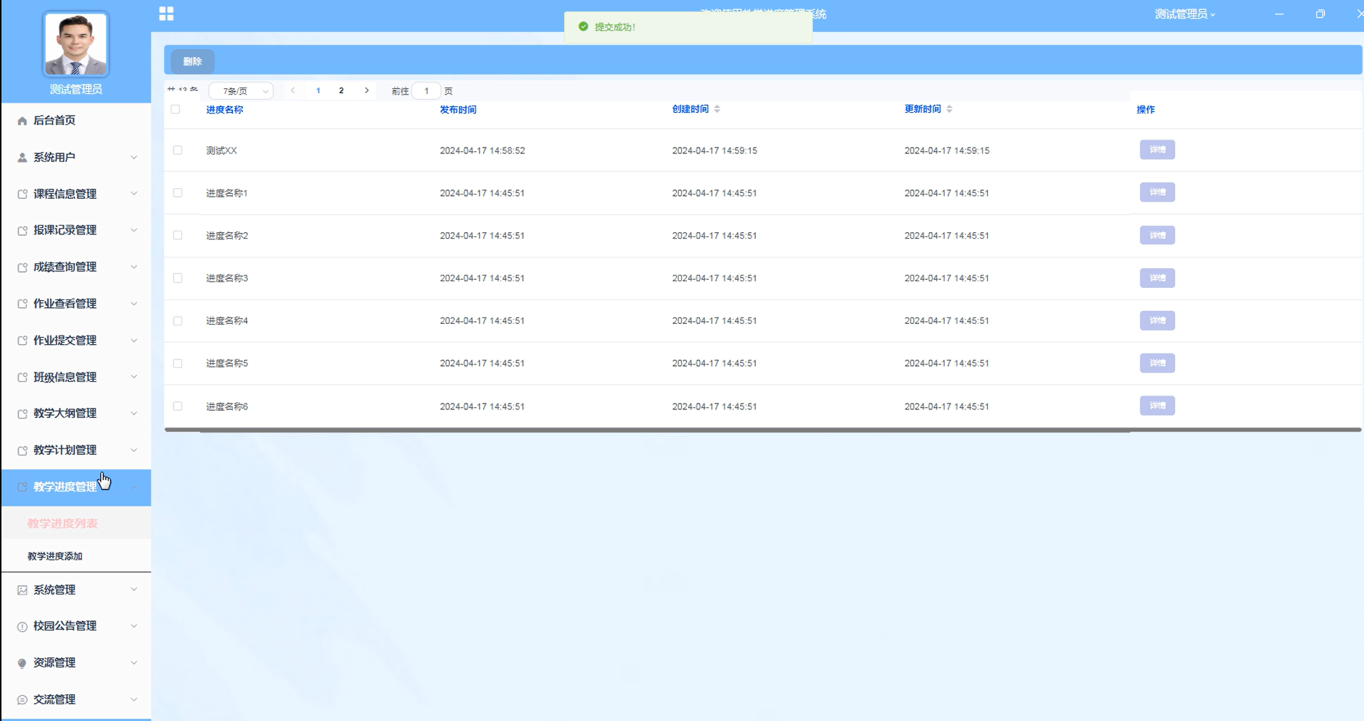Open details for row 进度名称3
This screenshot has width=1364, height=721.
tap(1157, 278)
